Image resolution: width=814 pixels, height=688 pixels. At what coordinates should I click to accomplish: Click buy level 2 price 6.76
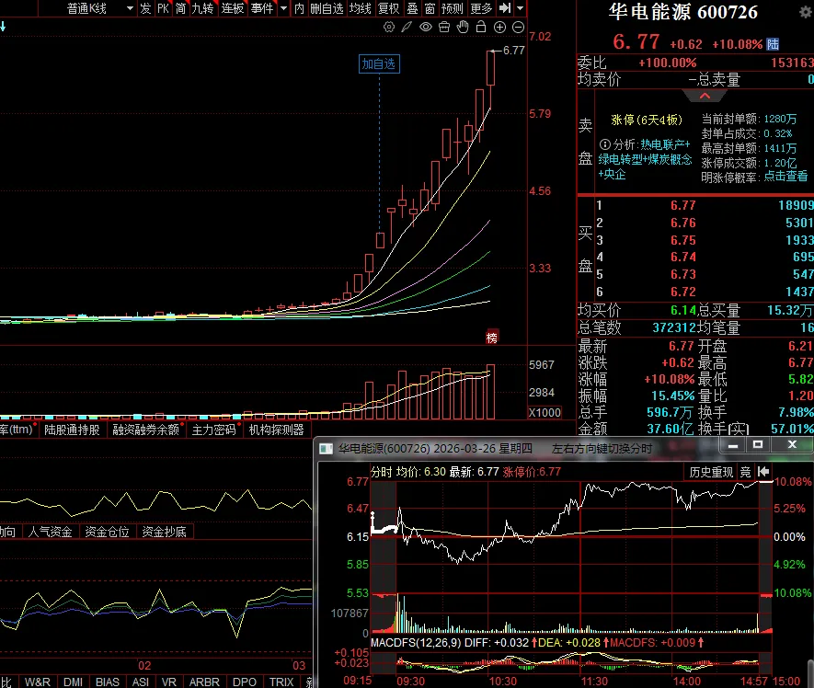point(682,223)
